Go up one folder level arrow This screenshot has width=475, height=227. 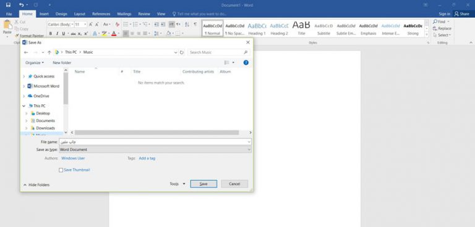(x=49, y=52)
